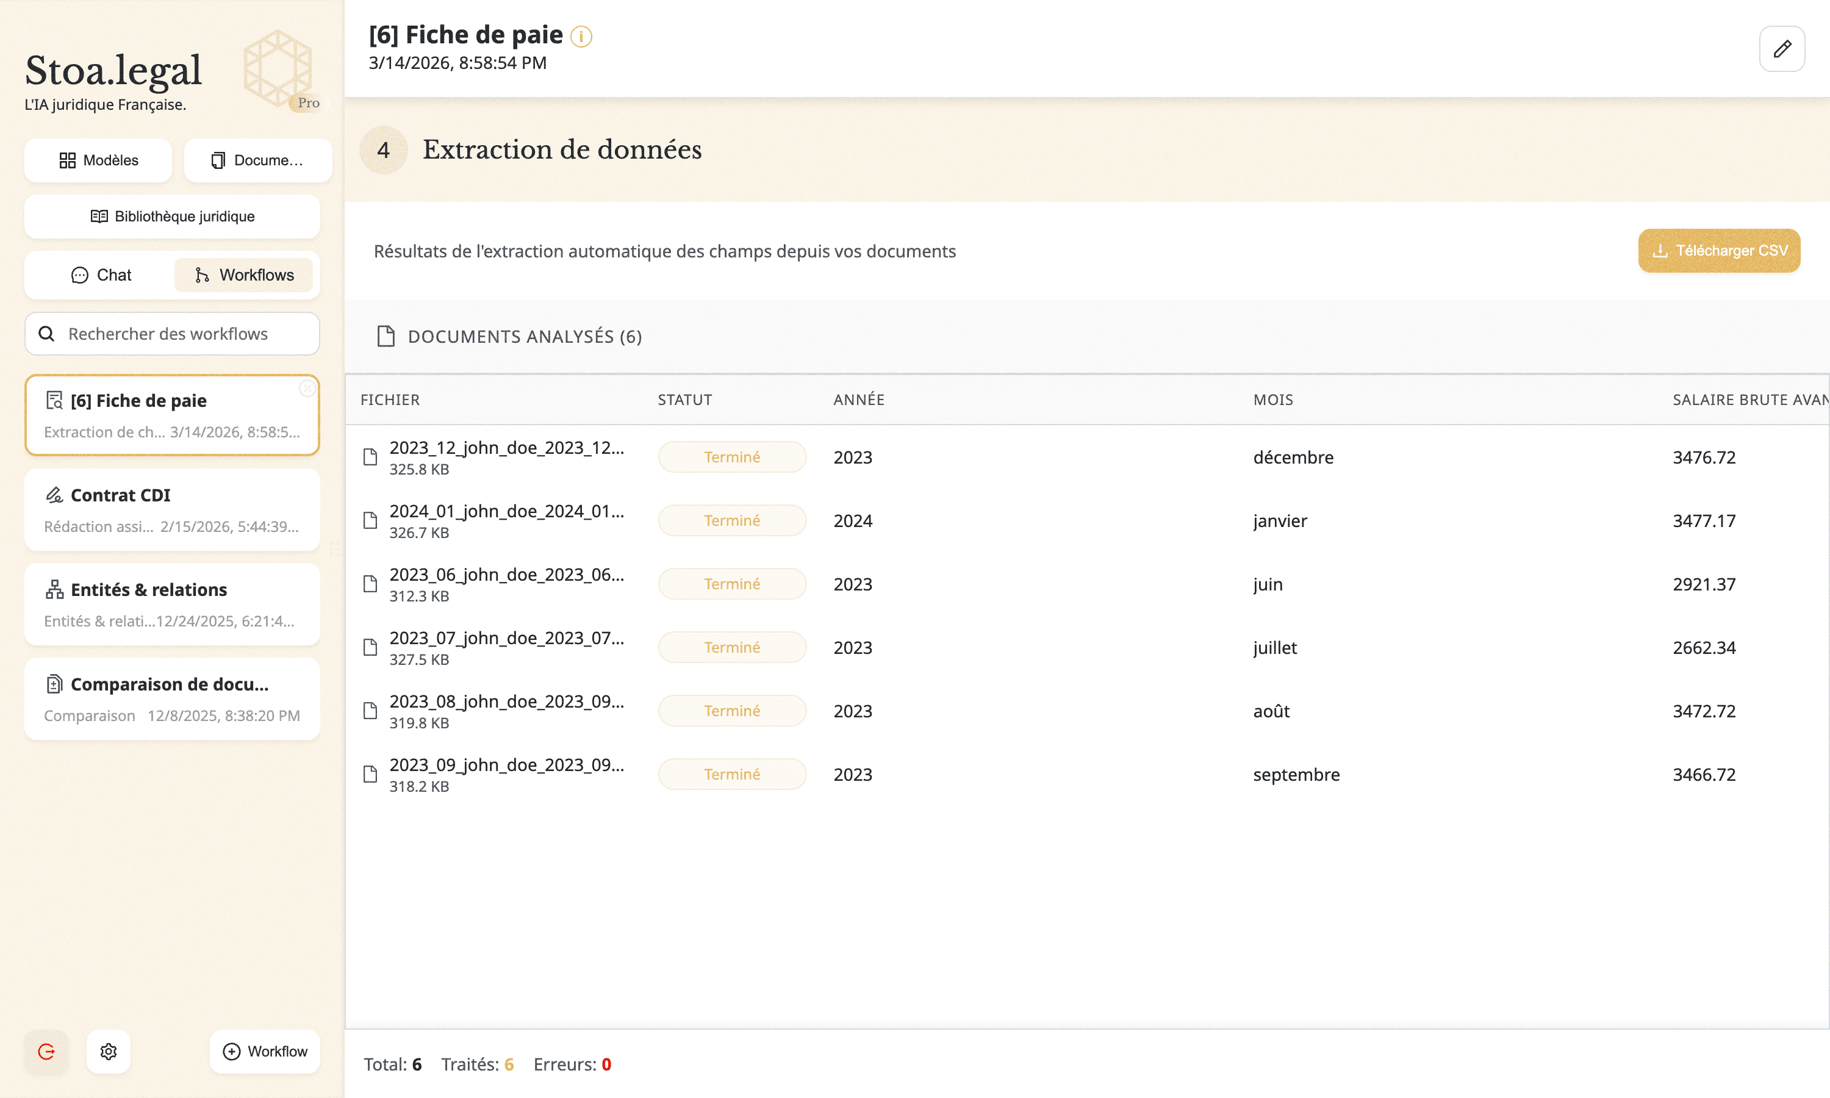
Task: Click the close icon on Fiche de paie card
Action: pyautogui.click(x=307, y=389)
